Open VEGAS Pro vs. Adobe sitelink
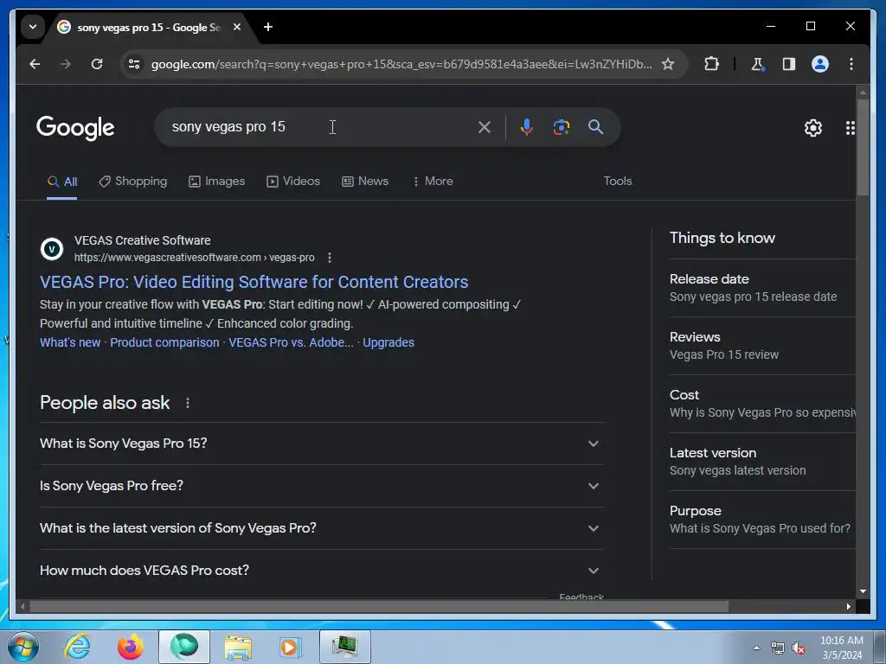886x664 pixels. point(291,342)
